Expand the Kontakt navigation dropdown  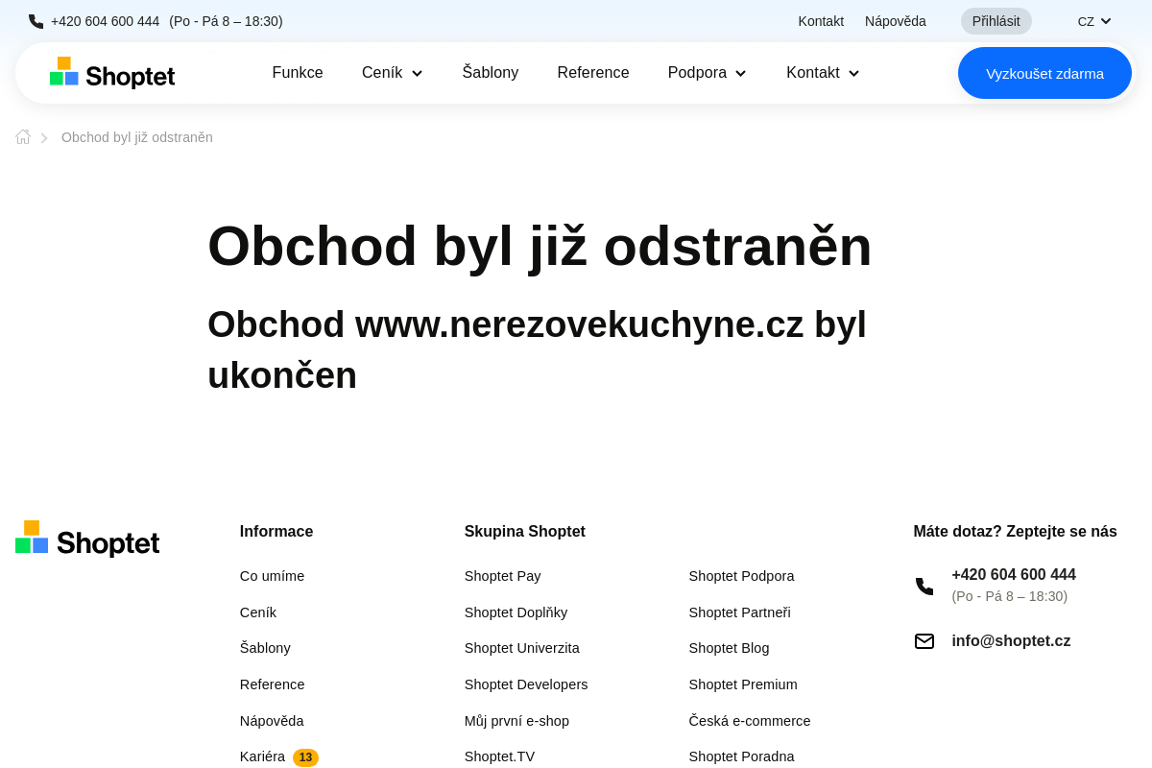[x=822, y=72]
